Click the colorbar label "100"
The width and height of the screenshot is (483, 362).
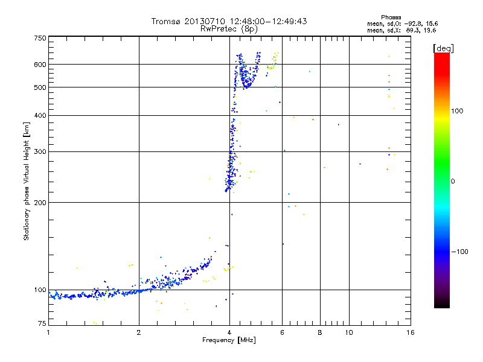click(457, 111)
